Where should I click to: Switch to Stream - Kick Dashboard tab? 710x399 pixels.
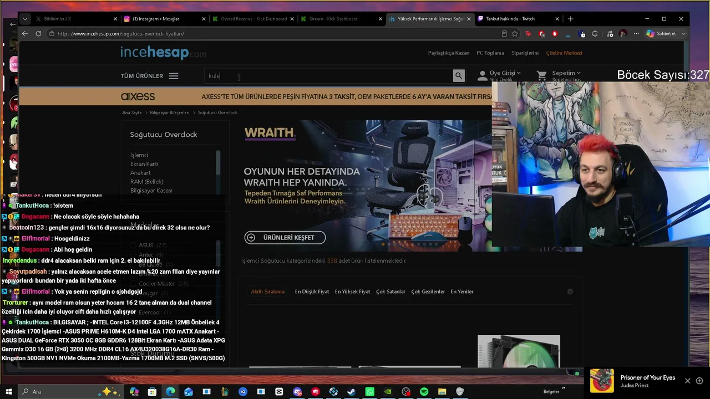(x=342, y=19)
